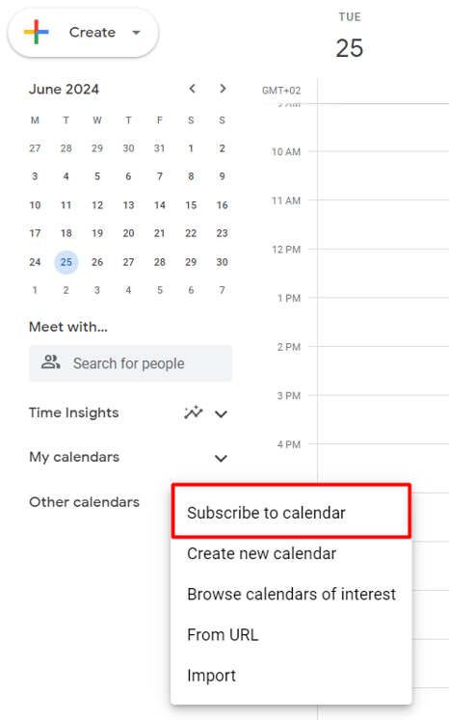The width and height of the screenshot is (449, 720).
Task: Collapse the My calendars section
Action: [x=221, y=458]
